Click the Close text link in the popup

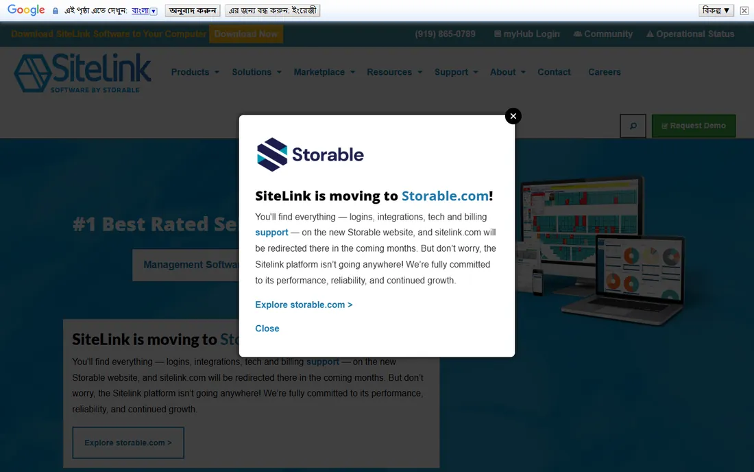[267, 328]
